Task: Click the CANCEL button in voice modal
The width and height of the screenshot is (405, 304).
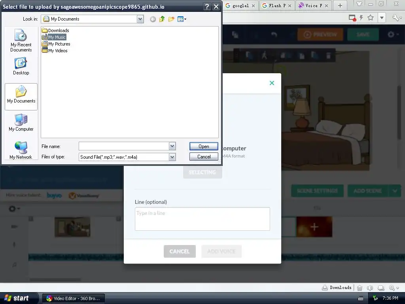Action: 180,251
